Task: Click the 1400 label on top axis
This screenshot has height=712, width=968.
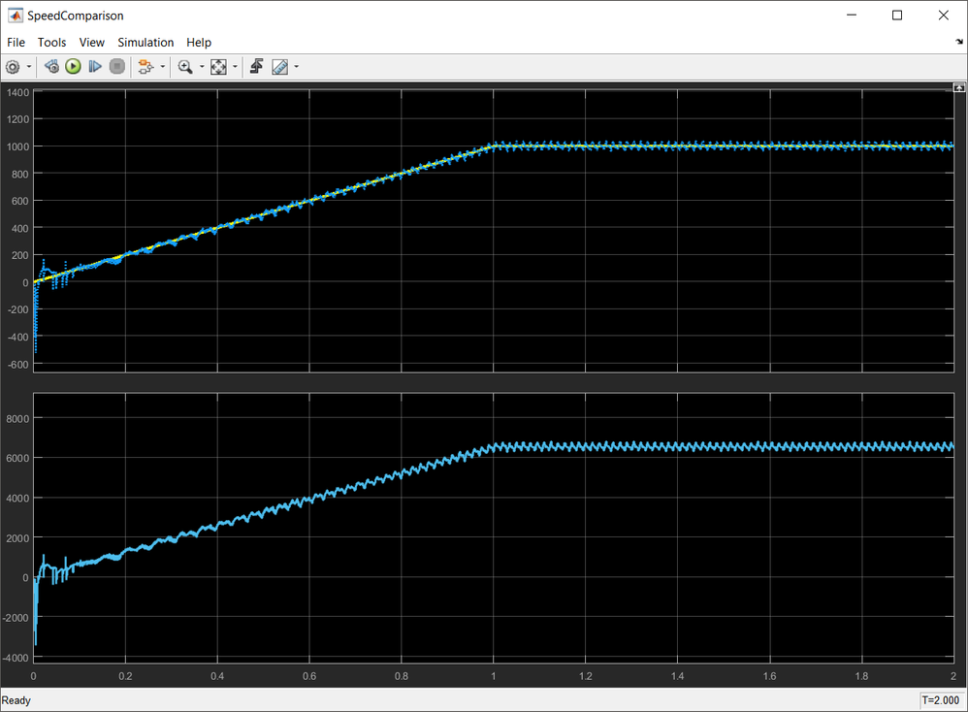Action: pyautogui.click(x=17, y=92)
